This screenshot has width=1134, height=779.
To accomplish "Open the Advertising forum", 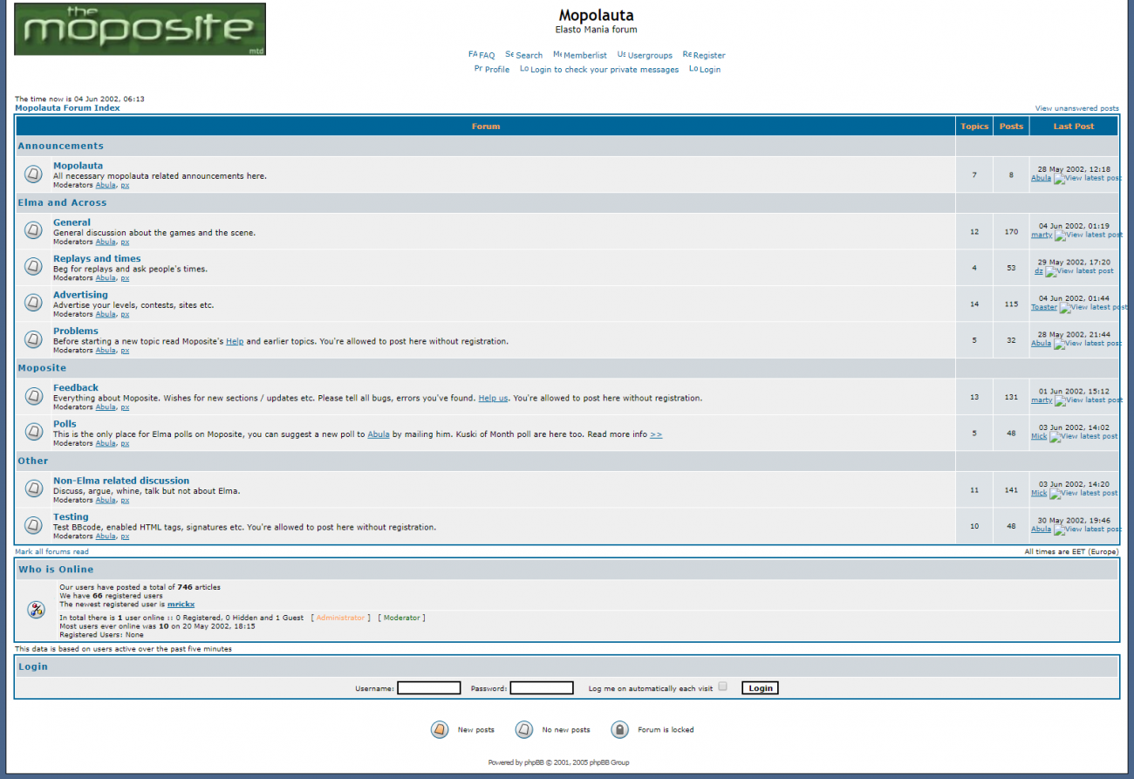I will tap(80, 295).
